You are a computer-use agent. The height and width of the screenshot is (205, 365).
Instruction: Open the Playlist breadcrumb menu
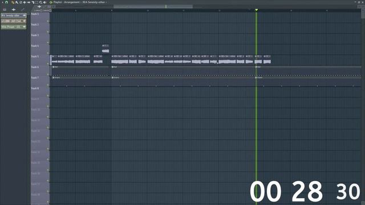58,2
